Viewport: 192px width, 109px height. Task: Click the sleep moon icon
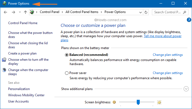4,70
